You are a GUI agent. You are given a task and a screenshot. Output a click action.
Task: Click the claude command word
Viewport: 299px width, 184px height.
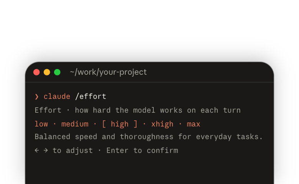pos(57,97)
